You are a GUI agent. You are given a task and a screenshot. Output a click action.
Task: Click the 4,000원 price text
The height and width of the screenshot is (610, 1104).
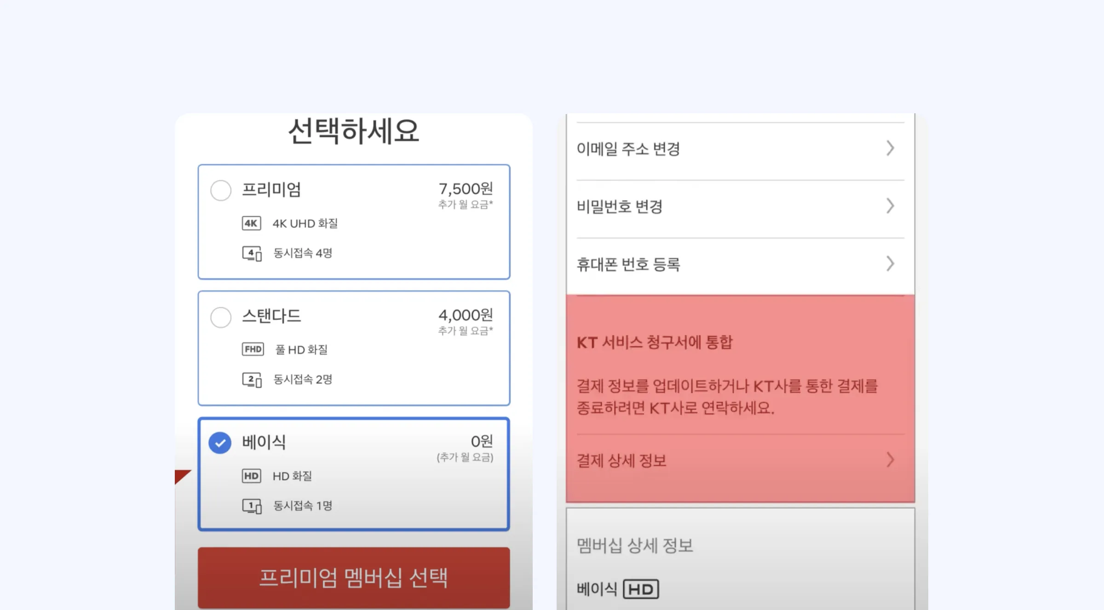point(466,315)
